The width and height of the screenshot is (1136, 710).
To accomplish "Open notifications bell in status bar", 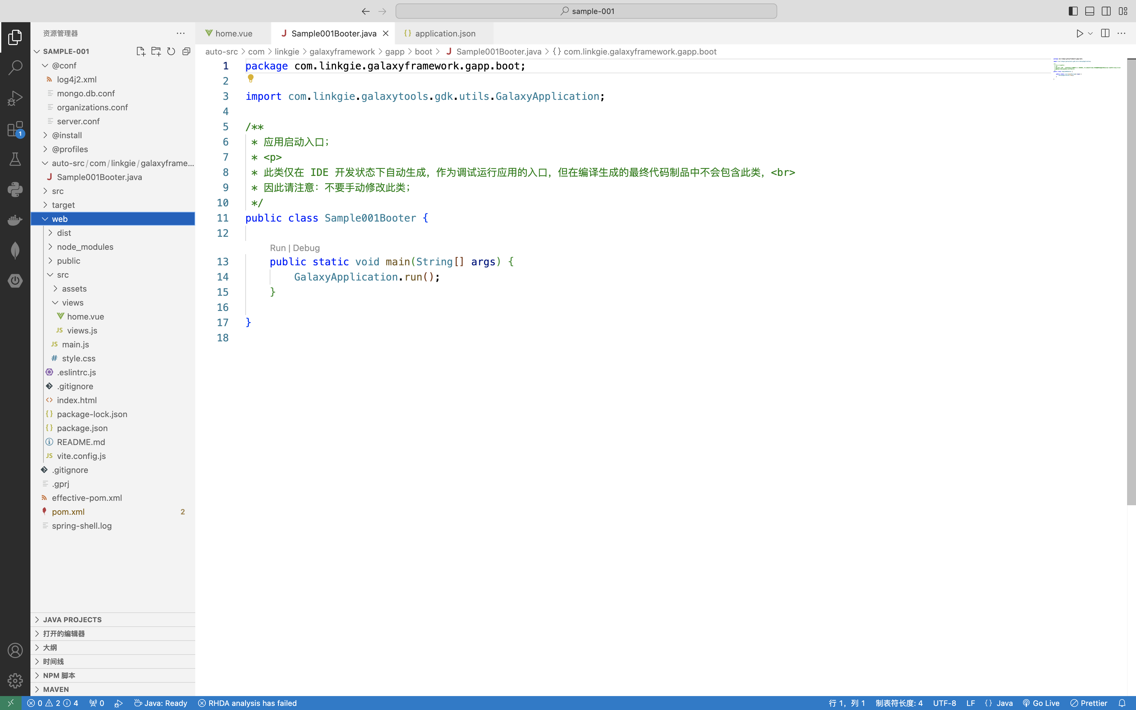I will (1122, 703).
